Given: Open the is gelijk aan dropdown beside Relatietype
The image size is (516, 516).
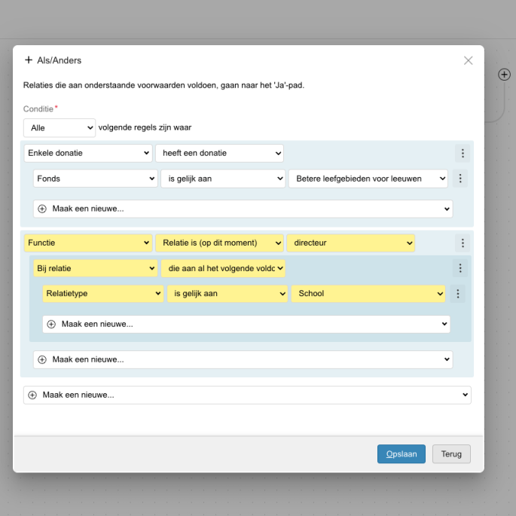Looking at the screenshot, I should click(x=227, y=294).
